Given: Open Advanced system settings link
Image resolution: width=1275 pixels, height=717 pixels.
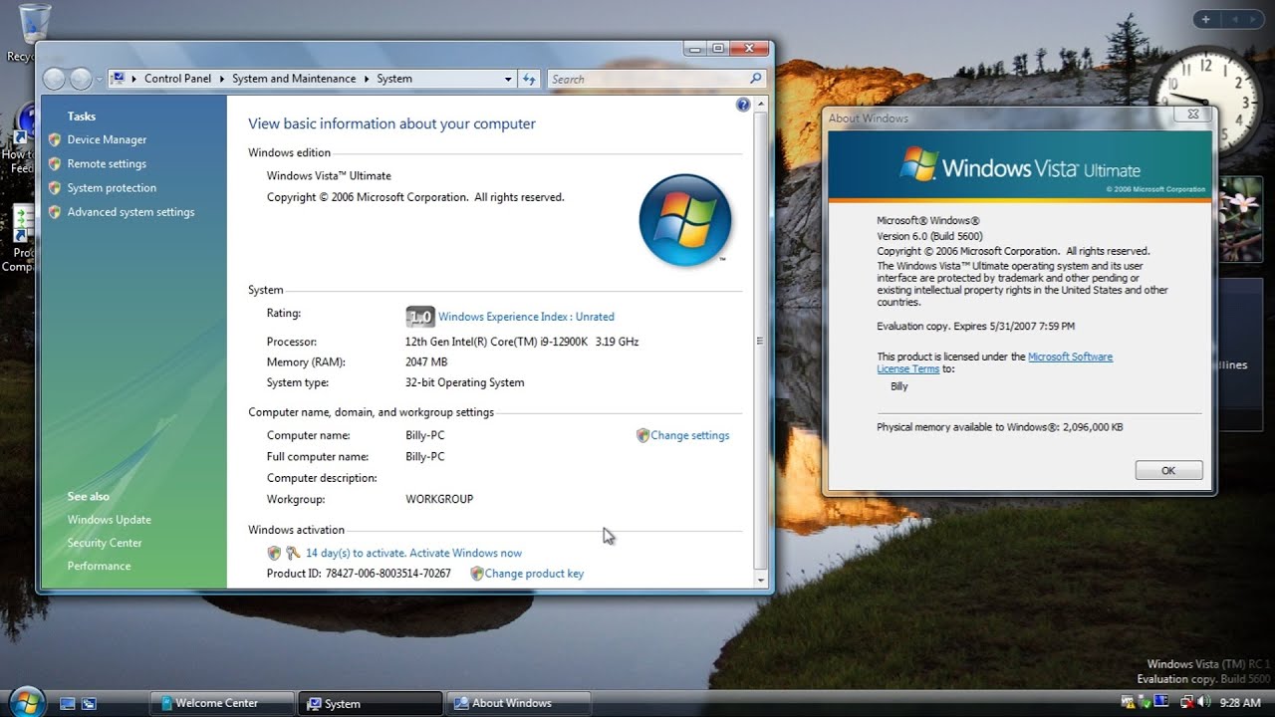Looking at the screenshot, I should click(x=130, y=211).
